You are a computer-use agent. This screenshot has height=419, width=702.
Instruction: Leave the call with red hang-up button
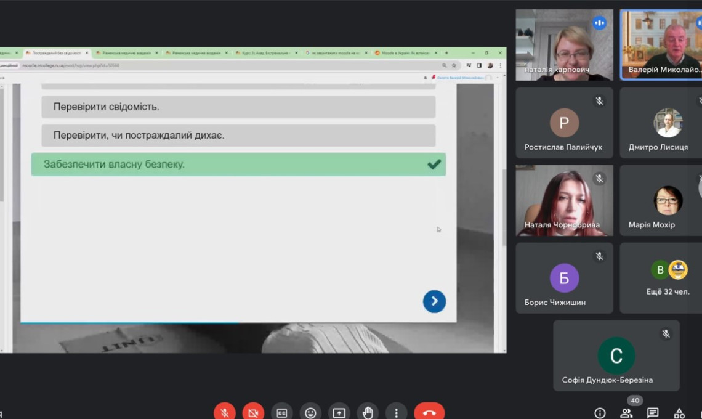point(429,412)
